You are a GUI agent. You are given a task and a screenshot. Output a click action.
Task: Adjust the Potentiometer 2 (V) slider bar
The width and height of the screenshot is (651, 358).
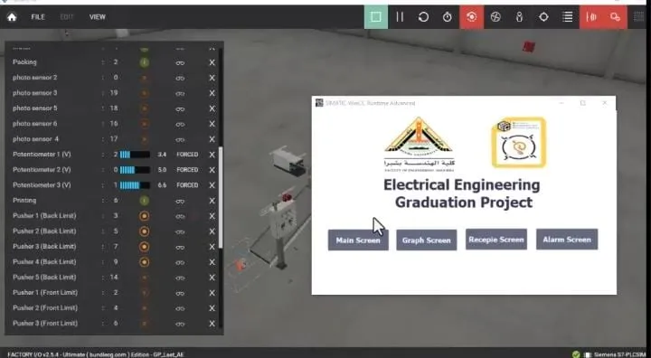[x=135, y=170]
